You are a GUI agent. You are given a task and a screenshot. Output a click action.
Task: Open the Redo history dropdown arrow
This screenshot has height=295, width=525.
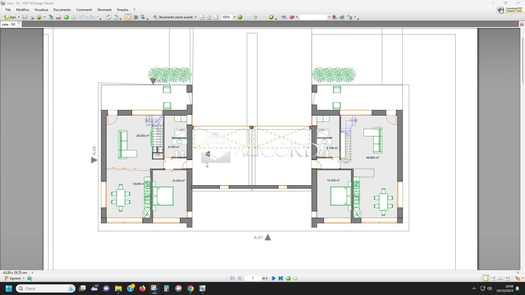(97, 17)
